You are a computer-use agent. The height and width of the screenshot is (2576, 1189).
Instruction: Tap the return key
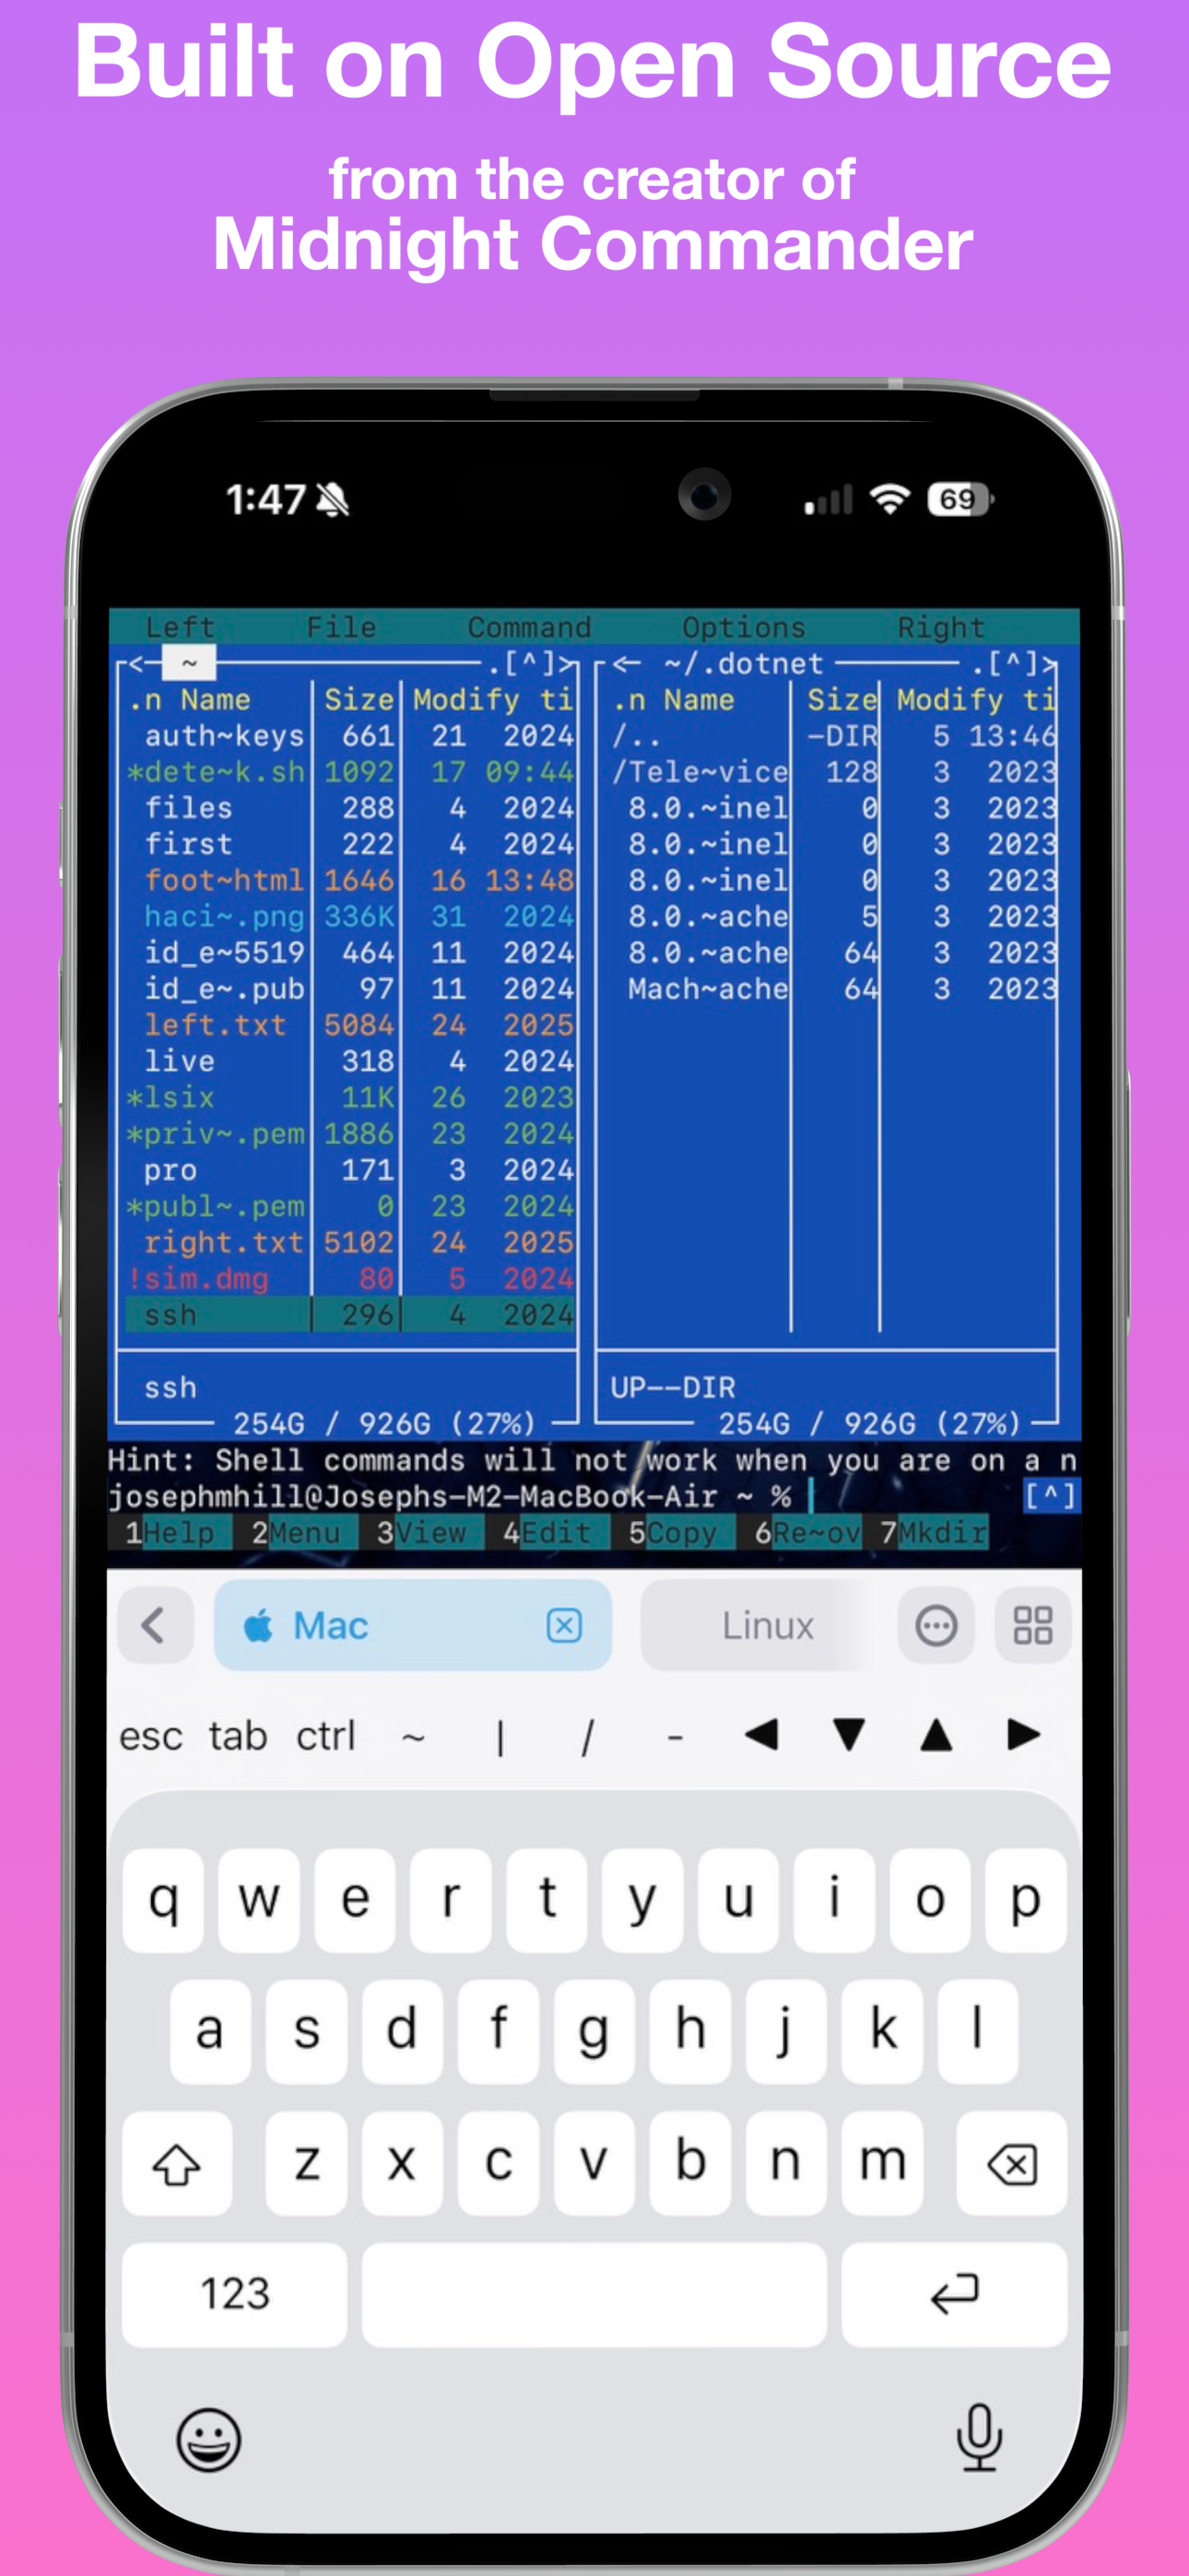(x=955, y=2294)
